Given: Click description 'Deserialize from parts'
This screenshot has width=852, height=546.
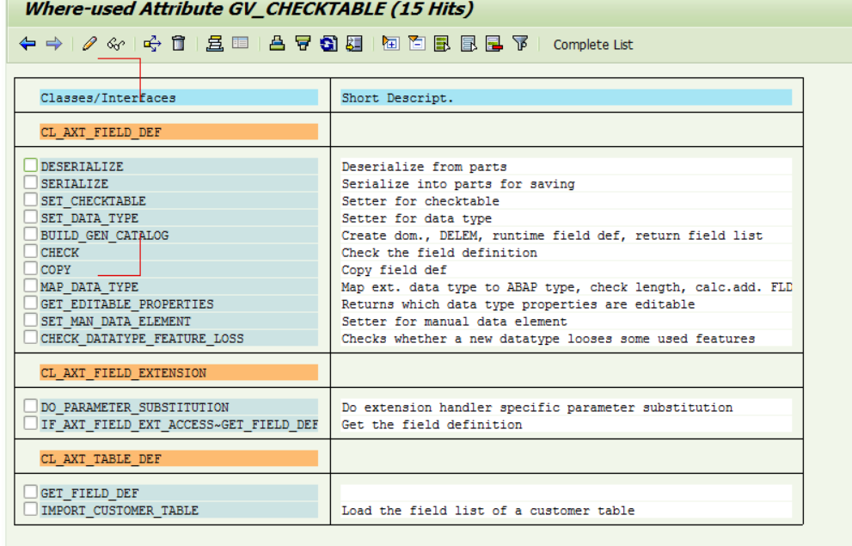Looking at the screenshot, I should pyautogui.click(x=424, y=167).
